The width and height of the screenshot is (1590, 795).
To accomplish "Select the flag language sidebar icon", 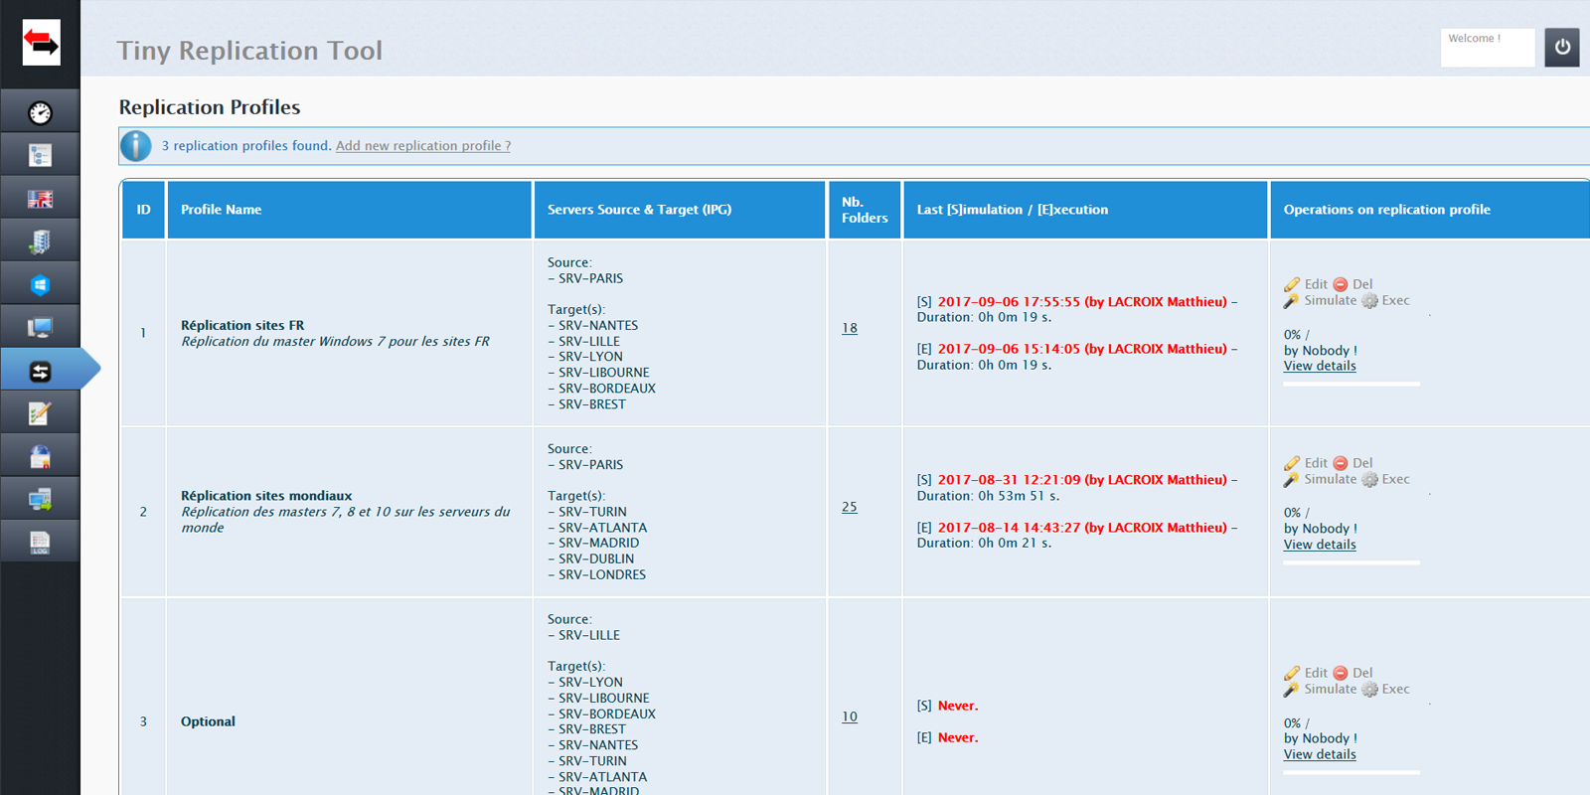I will coord(40,199).
